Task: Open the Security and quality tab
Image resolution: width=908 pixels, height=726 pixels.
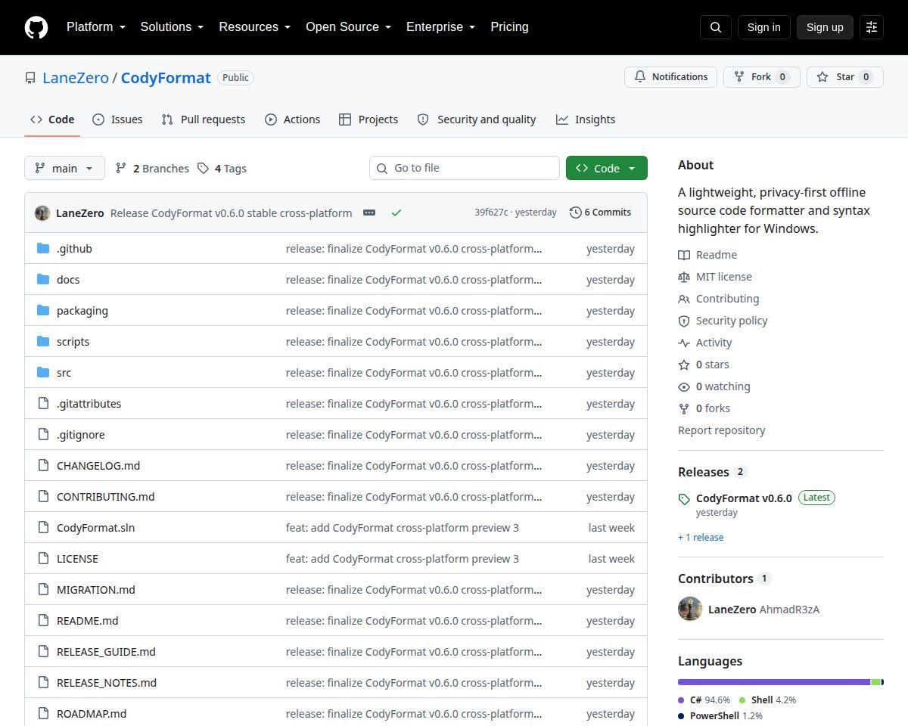Action: (477, 119)
